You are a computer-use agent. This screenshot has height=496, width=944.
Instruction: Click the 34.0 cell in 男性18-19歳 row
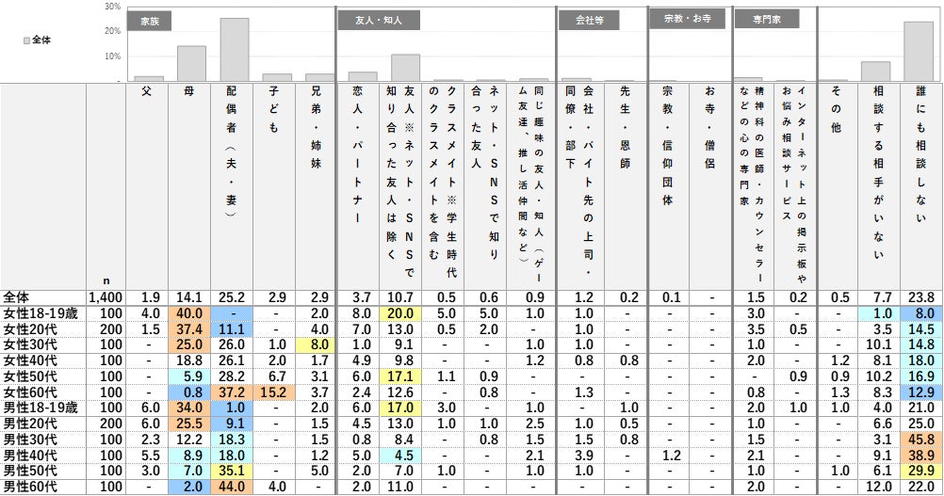click(x=189, y=408)
